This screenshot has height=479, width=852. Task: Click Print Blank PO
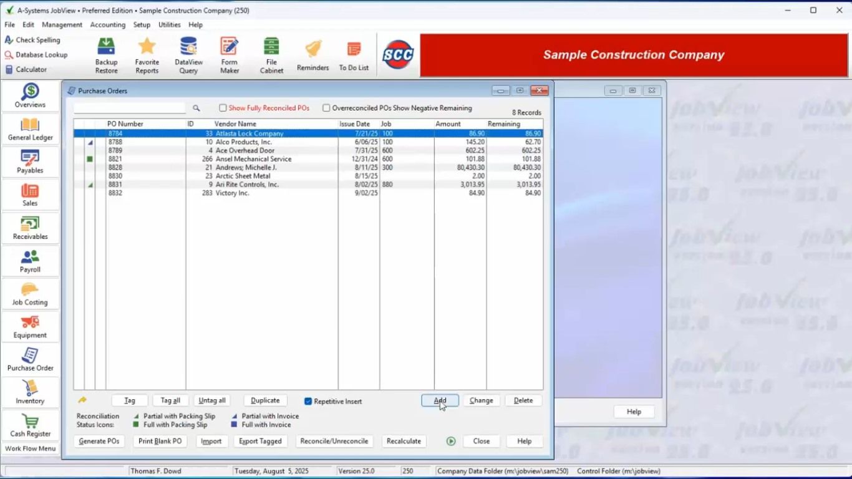coord(160,441)
